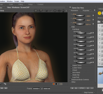Open the Game Dev Hero figure dropdown
This screenshot has height=94, width=103.
(x=70, y=8)
